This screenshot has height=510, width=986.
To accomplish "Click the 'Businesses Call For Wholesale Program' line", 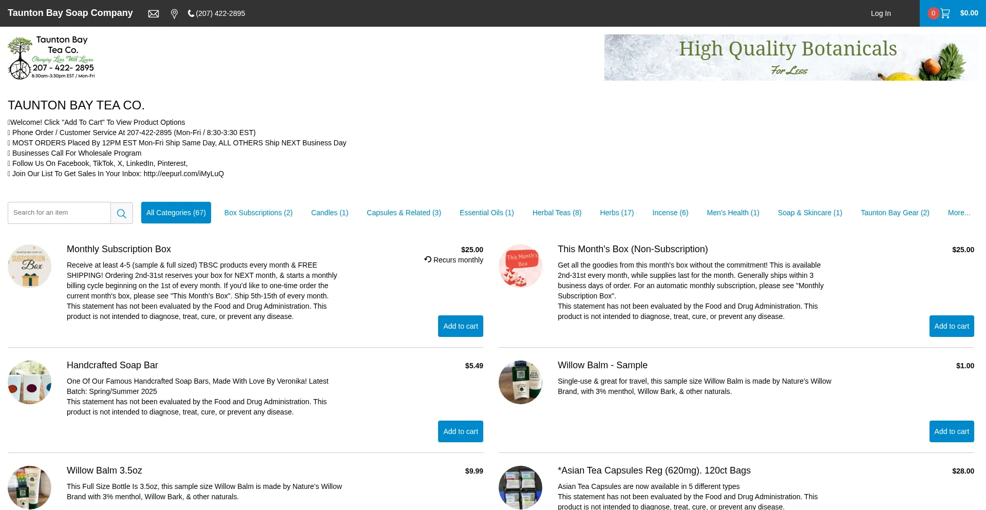I will 74,153.
